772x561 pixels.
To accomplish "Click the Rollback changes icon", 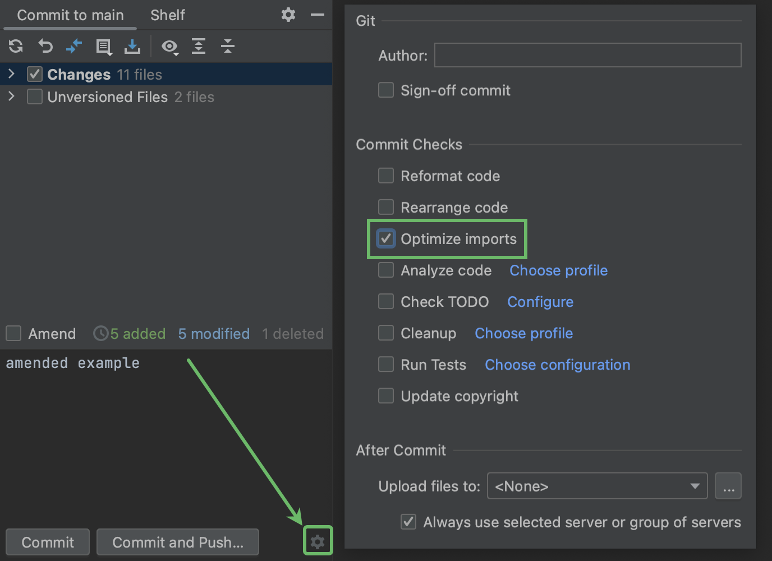I will point(45,46).
